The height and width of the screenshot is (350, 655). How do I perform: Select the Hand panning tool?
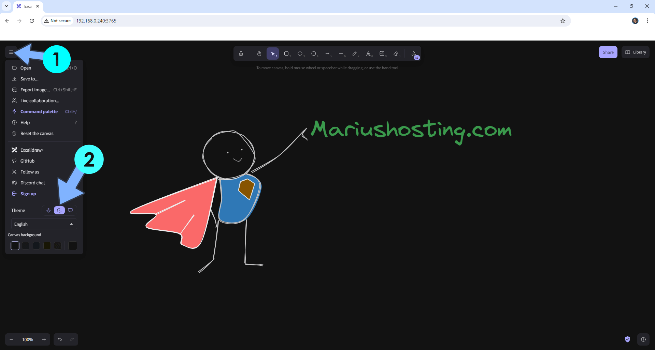(x=259, y=54)
